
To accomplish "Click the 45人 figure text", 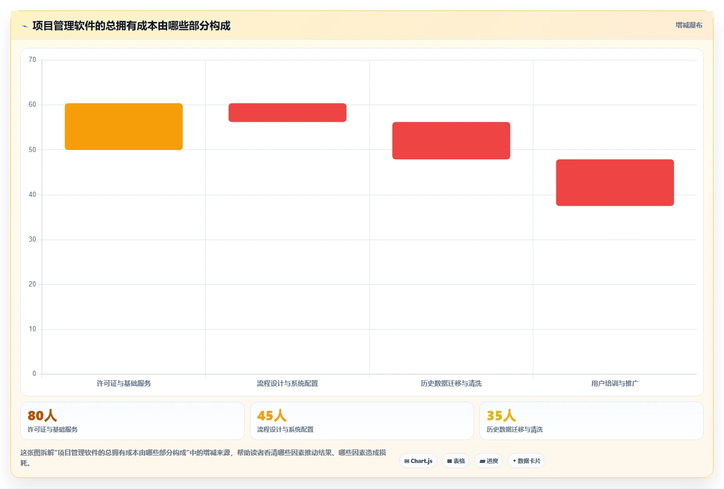I will 272,416.
